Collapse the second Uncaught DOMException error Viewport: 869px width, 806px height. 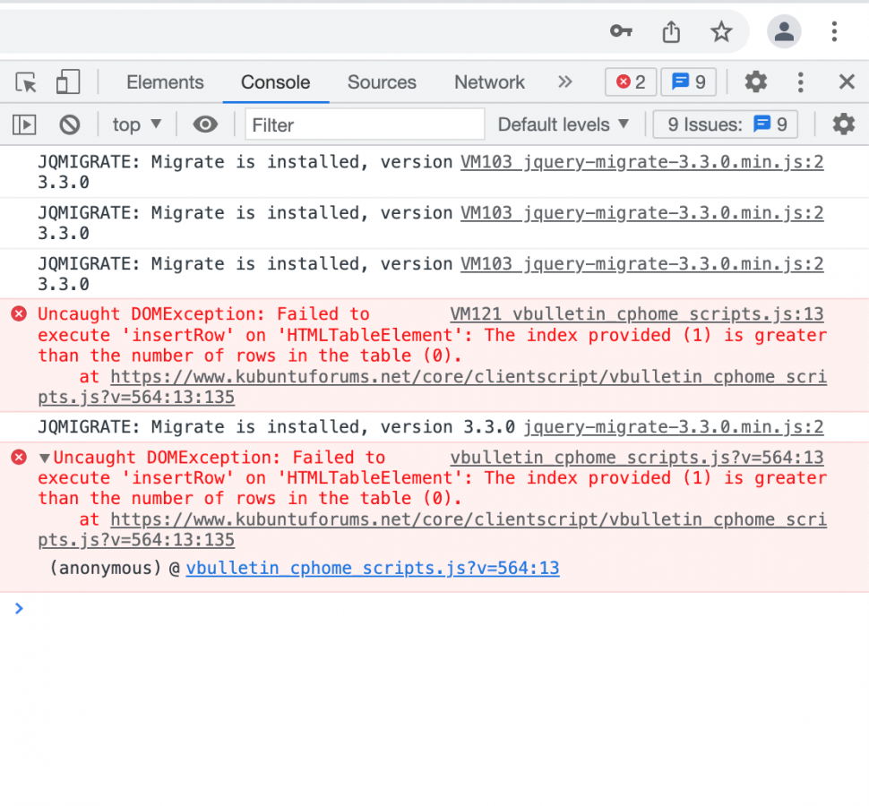click(x=45, y=458)
